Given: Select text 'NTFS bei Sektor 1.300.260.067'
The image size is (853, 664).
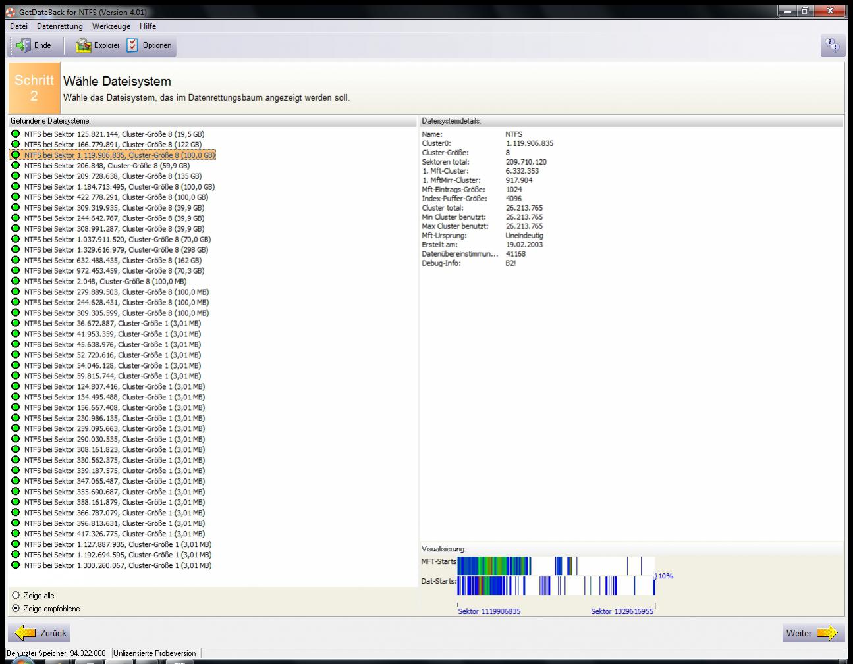Looking at the screenshot, I should [75, 566].
